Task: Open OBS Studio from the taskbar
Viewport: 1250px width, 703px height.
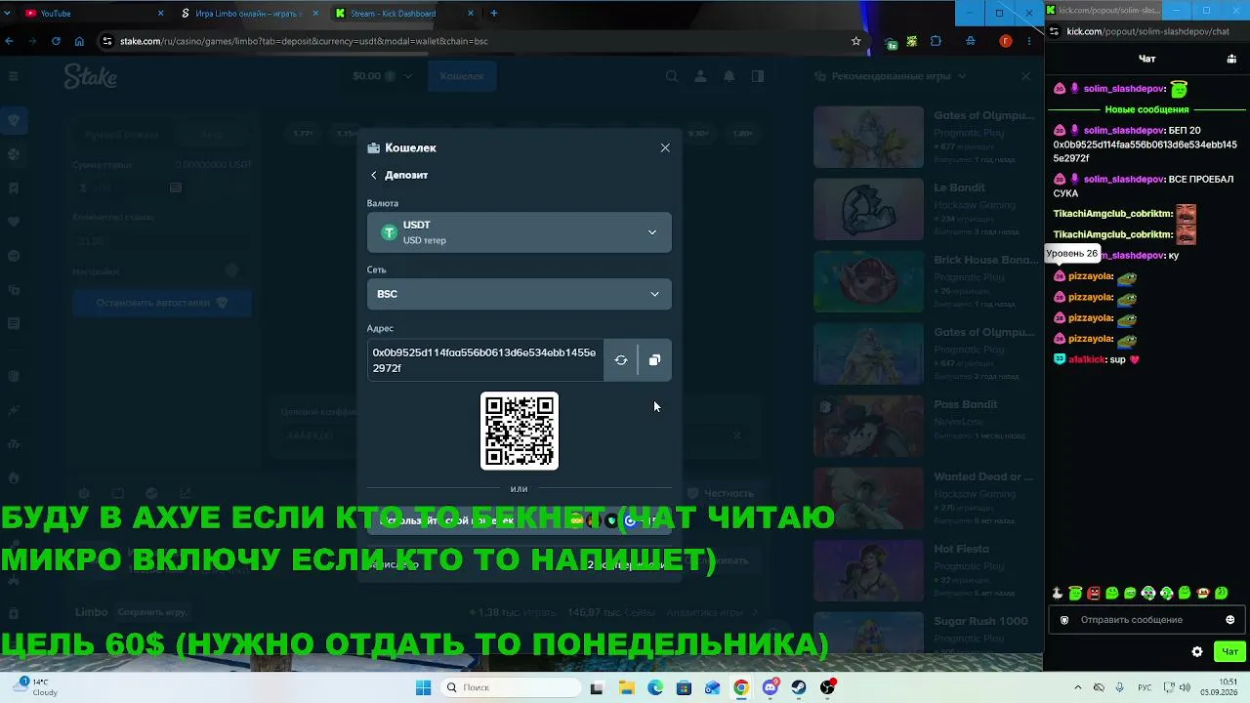Action: click(x=828, y=687)
